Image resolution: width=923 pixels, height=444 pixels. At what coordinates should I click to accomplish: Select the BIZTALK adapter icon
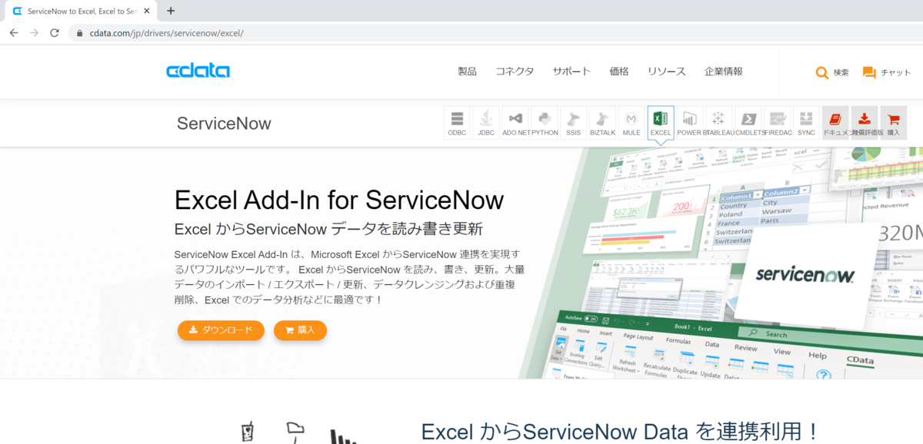(x=602, y=121)
